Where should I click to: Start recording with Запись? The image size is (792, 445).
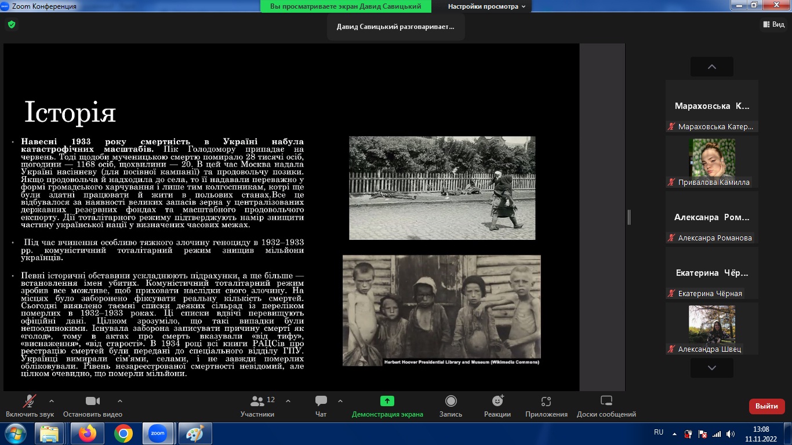click(x=451, y=406)
